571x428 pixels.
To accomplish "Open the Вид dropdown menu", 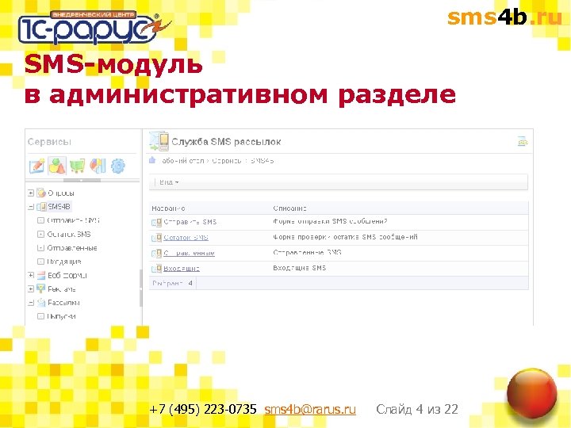I will click(x=169, y=182).
